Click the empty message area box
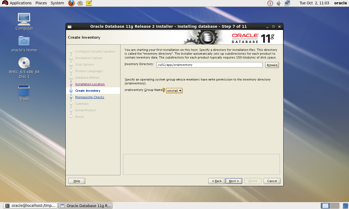Image resolution: width=349 pixels, height=209 pixels. tap(201, 164)
